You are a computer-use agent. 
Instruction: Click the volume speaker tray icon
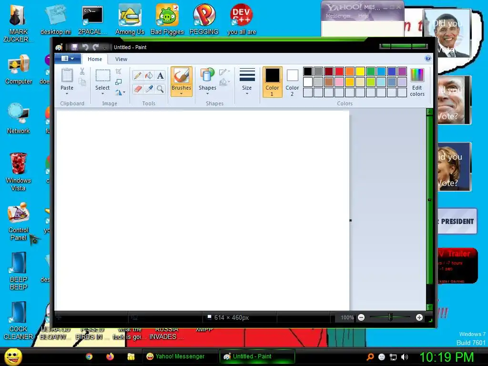click(x=404, y=357)
